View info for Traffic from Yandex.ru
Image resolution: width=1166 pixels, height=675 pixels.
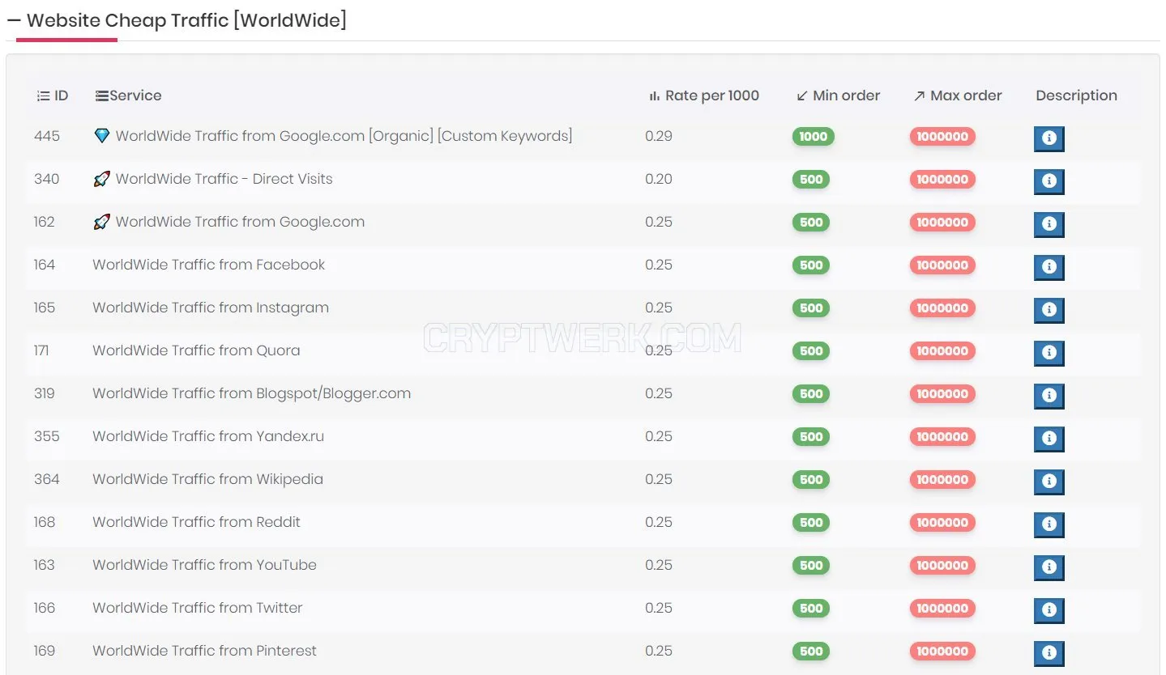click(1049, 439)
